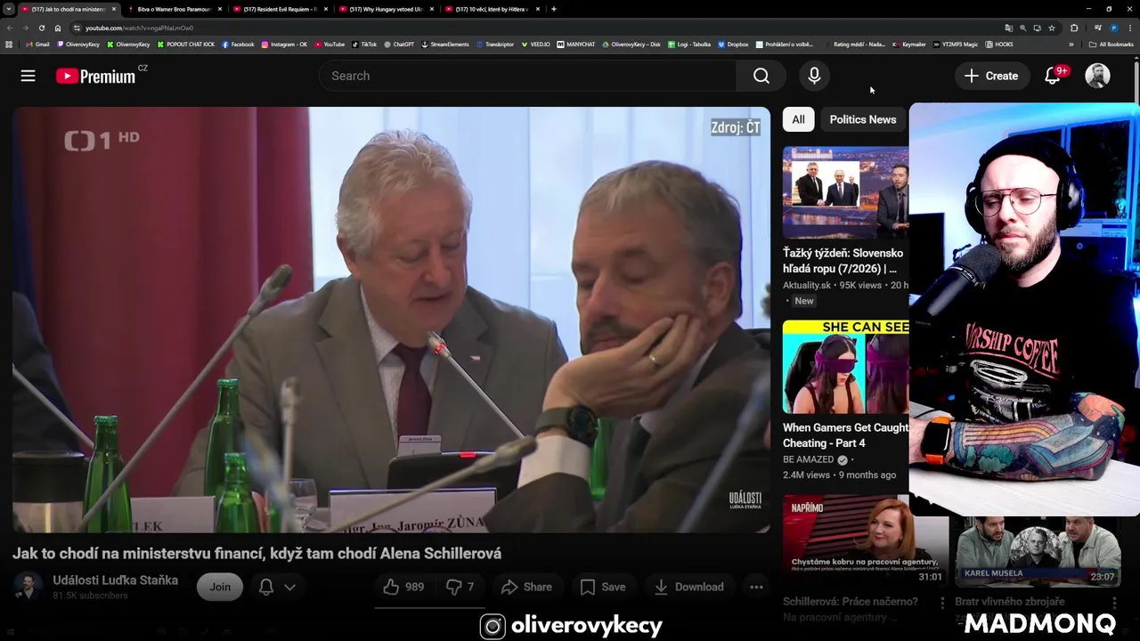Click the Create button
The image size is (1140, 641).
point(991,76)
